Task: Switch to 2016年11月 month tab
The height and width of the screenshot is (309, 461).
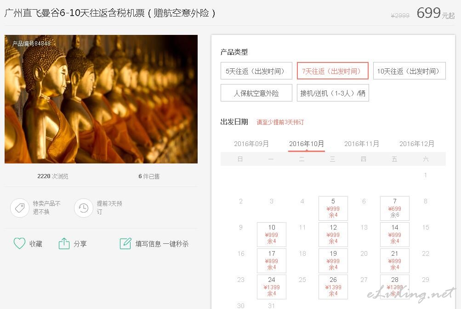Action: pos(362,144)
